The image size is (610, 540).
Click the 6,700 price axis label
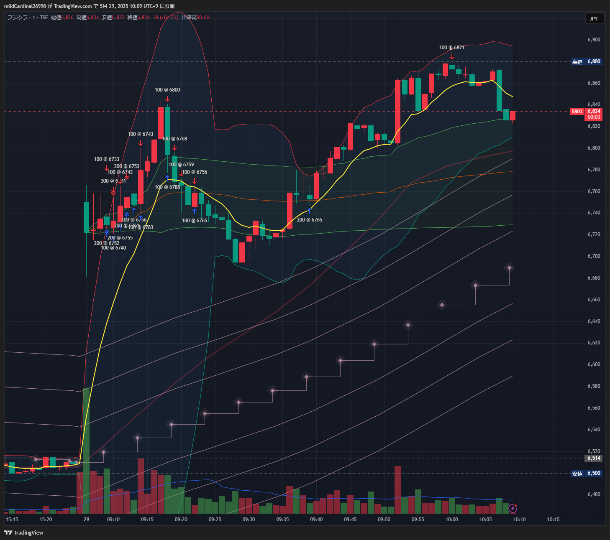pyautogui.click(x=594, y=256)
